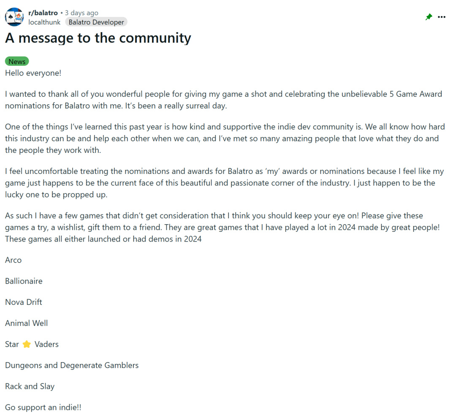Viewport: 456px width, 418px height.
Task: Click the game name Rack and Slay
Action: point(30,387)
